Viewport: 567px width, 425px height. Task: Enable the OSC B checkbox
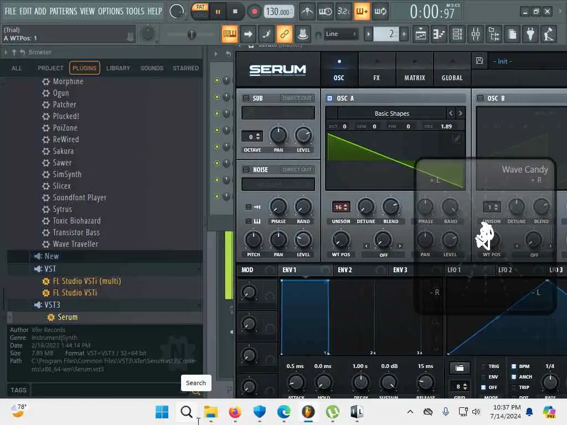click(480, 98)
